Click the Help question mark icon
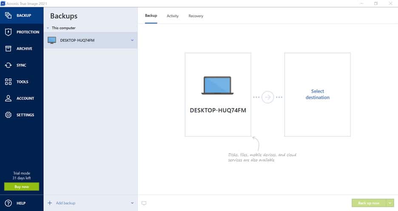The height and width of the screenshot is (211, 398). point(8,203)
